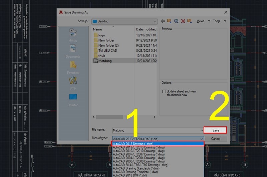Click the Cancel button
The width and height of the screenshot is (267, 177).
(216, 139)
